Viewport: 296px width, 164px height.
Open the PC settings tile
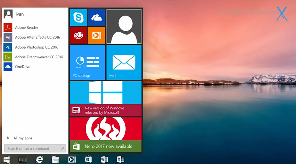[88, 62]
